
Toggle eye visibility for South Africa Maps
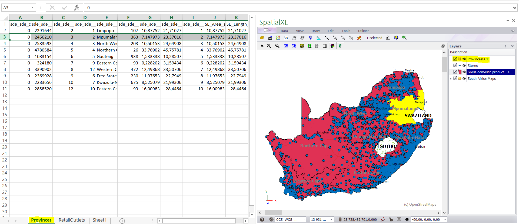(464, 78)
